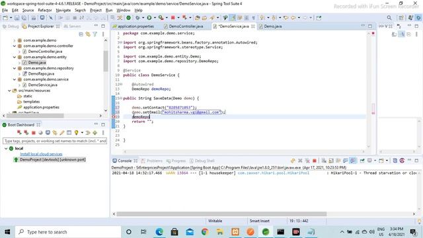The height and width of the screenshot is (238, 423).
Task: Open browser globe icon in Boot Dashboard
Action: [40, 132]
